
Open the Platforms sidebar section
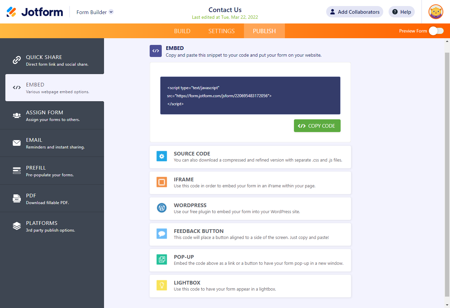(52, 226)
